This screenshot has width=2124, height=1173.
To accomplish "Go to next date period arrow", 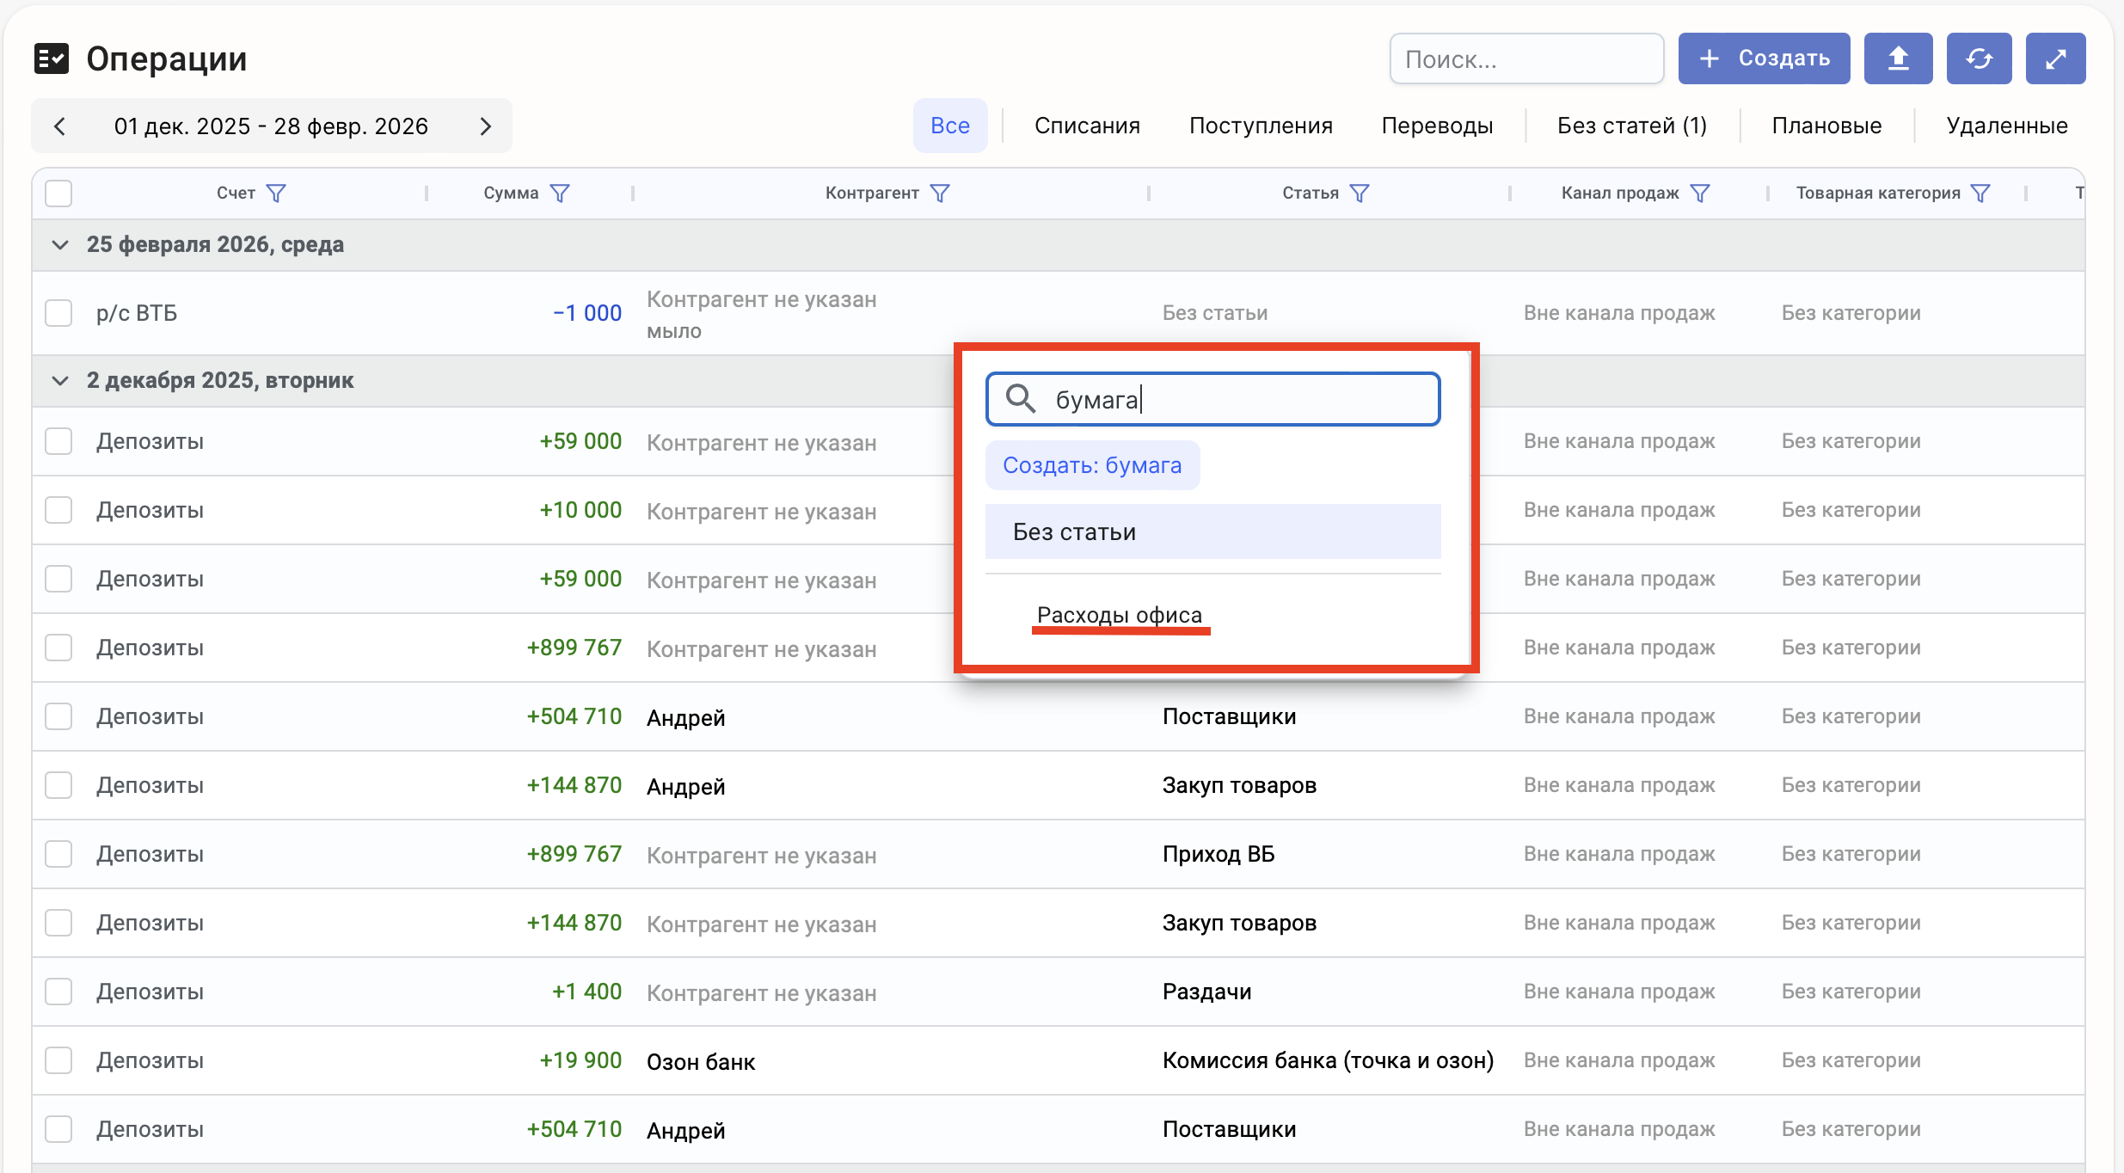I will click(x=486, y=126).
